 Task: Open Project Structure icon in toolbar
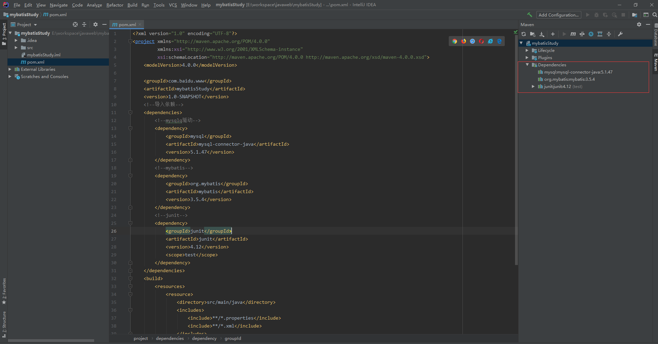(x=634, y=15)
